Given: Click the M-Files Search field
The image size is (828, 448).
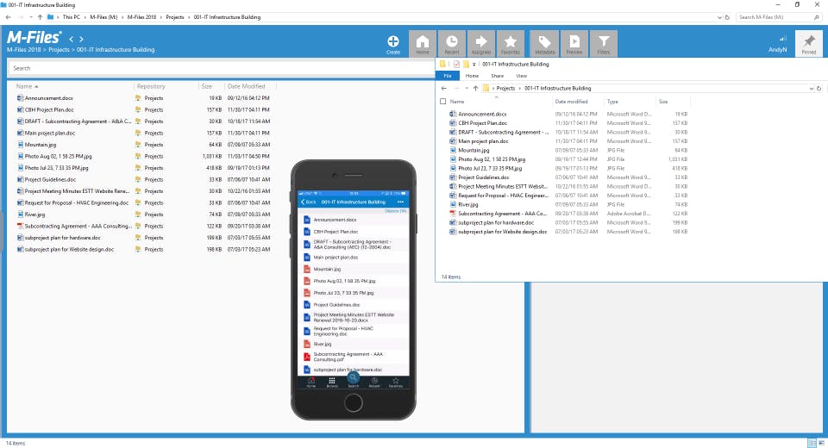Looking at the screenshot, I should [221, 68].
